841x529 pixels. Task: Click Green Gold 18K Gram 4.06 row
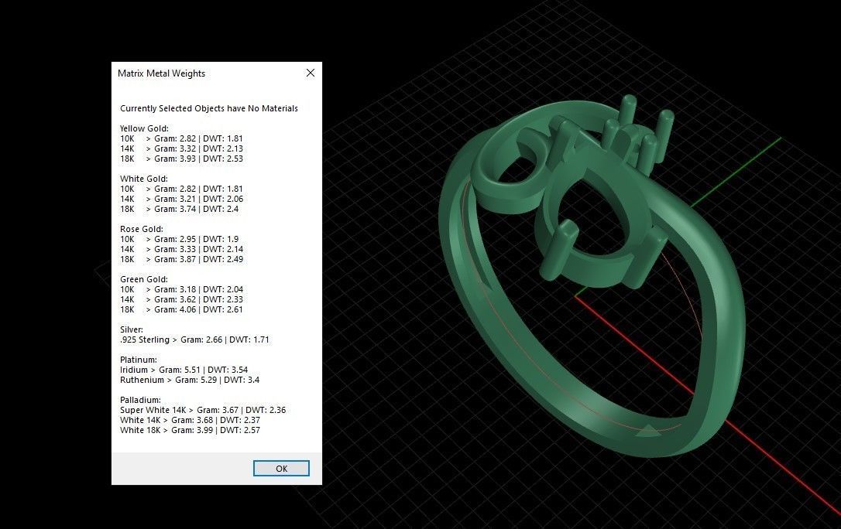point(181,310)
